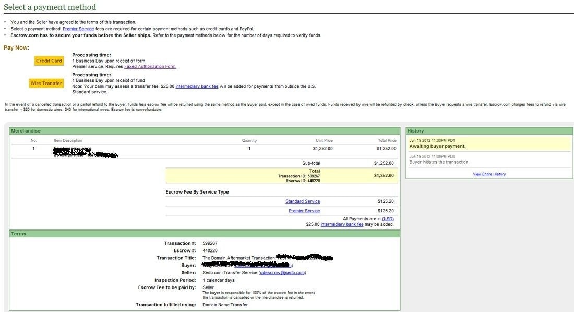This screenshot has width=574, height=312.
Task: Click the History panel header
Action: [x=416, y=131]
